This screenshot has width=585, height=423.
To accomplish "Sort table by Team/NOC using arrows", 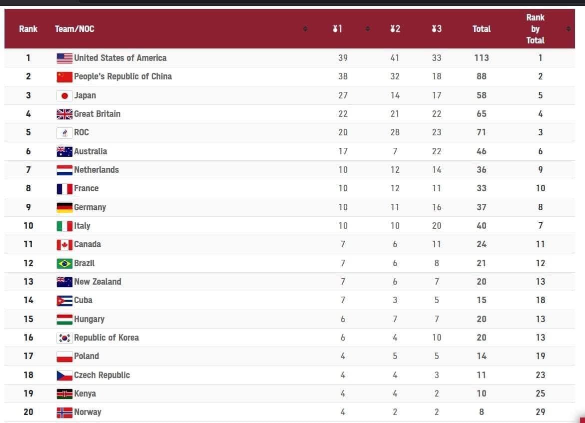I will [305, 29].
